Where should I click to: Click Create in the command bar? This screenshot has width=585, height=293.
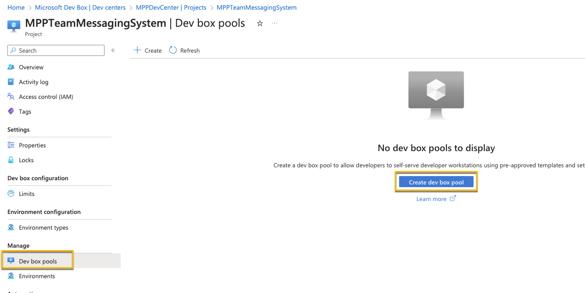point(148,50)
